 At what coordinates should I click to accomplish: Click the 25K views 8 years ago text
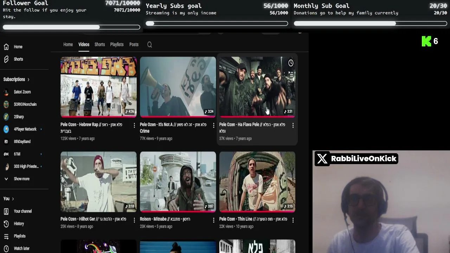click(77, 226)
